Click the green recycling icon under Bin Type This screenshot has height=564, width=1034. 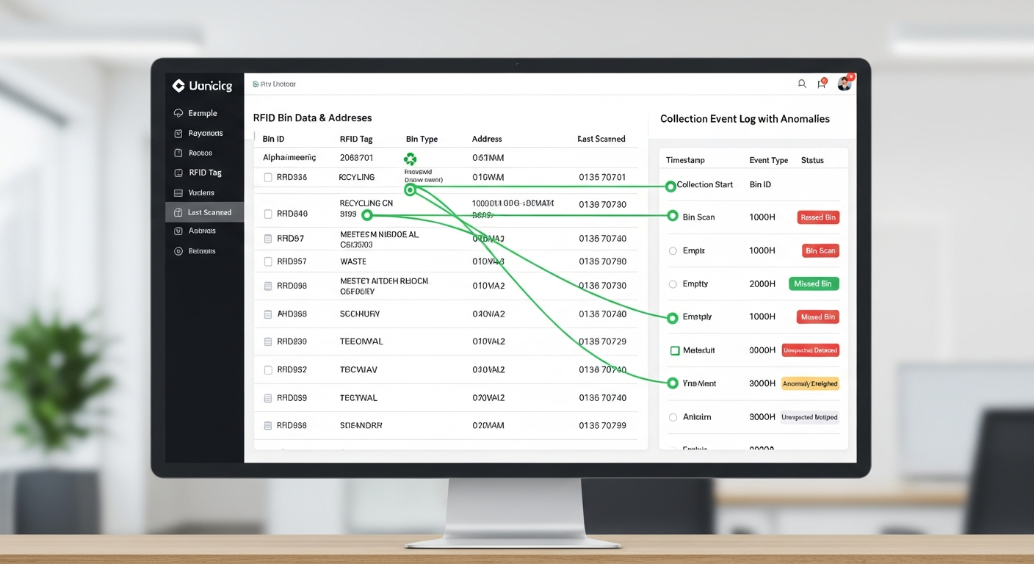(410, 159)
